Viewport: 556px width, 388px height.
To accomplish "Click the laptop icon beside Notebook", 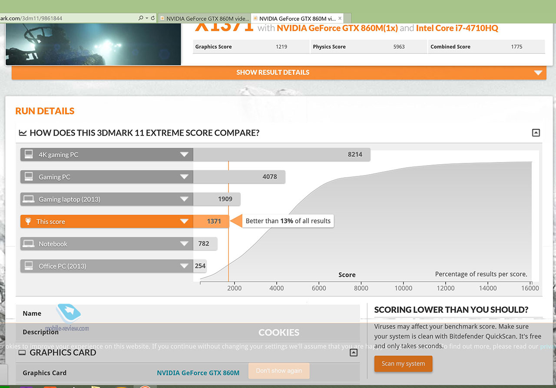I will 29,244.
